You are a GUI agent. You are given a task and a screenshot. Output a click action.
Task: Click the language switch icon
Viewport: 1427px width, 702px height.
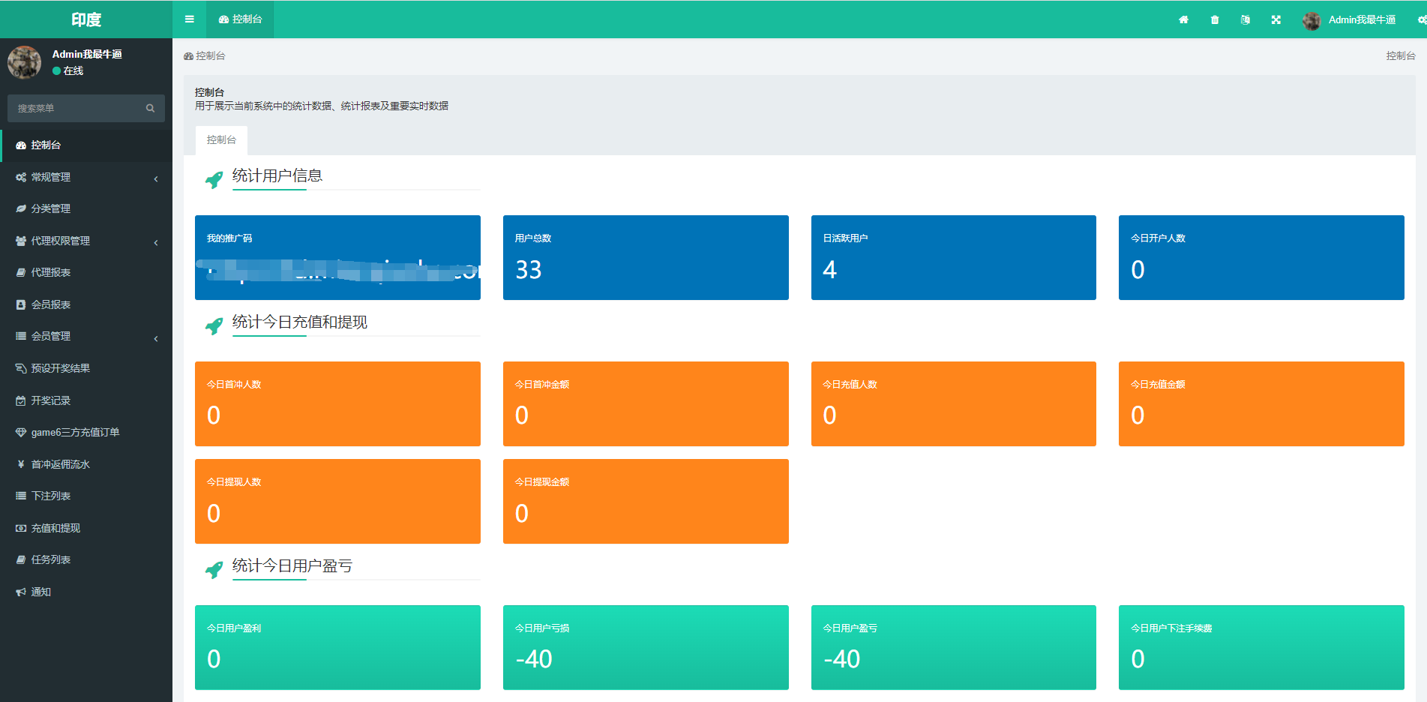point(1246,19)
